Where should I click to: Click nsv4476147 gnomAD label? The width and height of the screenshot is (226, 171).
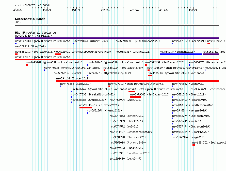click(99, 89)
